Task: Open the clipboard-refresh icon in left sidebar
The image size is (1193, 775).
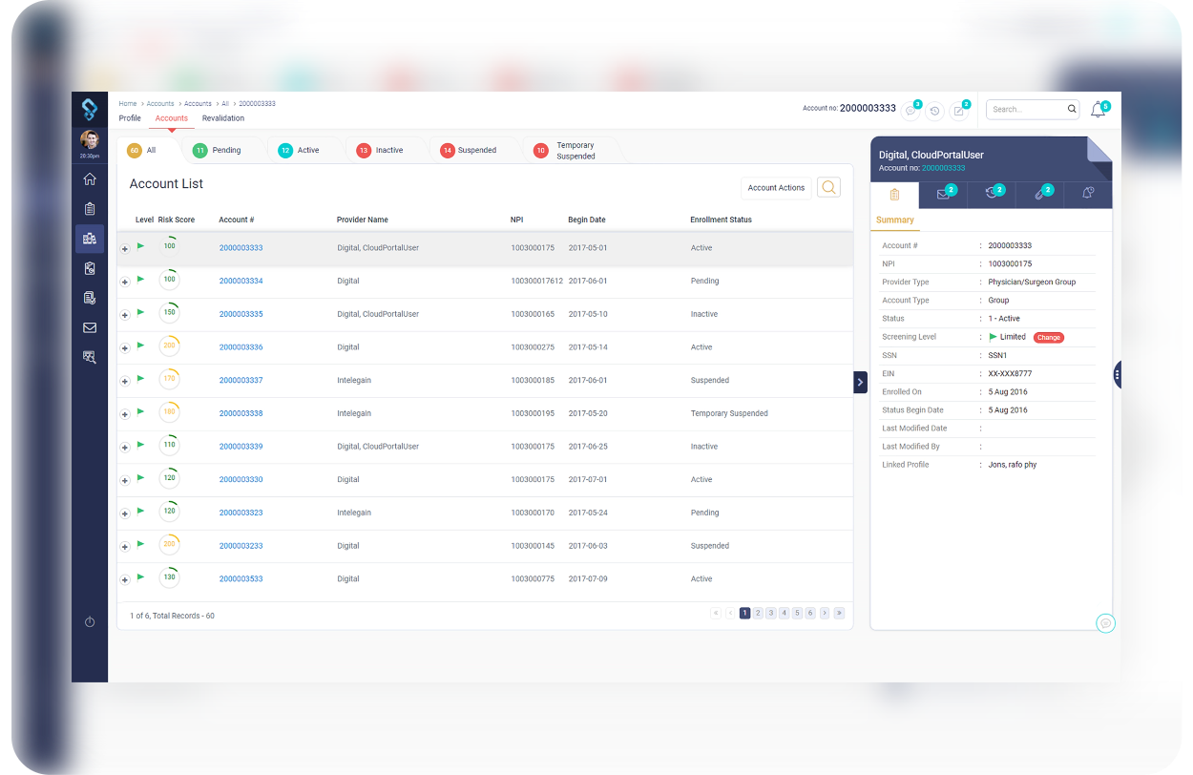Action: tap(90, 268)
